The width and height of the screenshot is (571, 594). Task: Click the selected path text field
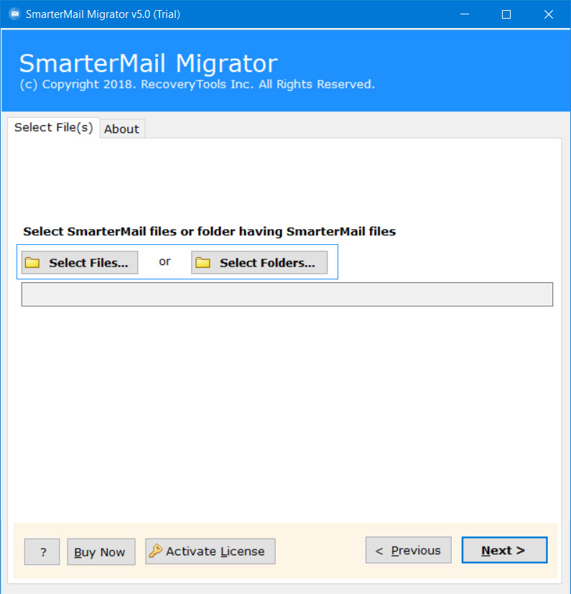point(287,294)
